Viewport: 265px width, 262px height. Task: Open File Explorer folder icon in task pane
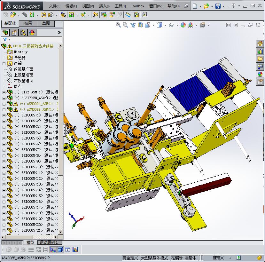pos(260,59)
